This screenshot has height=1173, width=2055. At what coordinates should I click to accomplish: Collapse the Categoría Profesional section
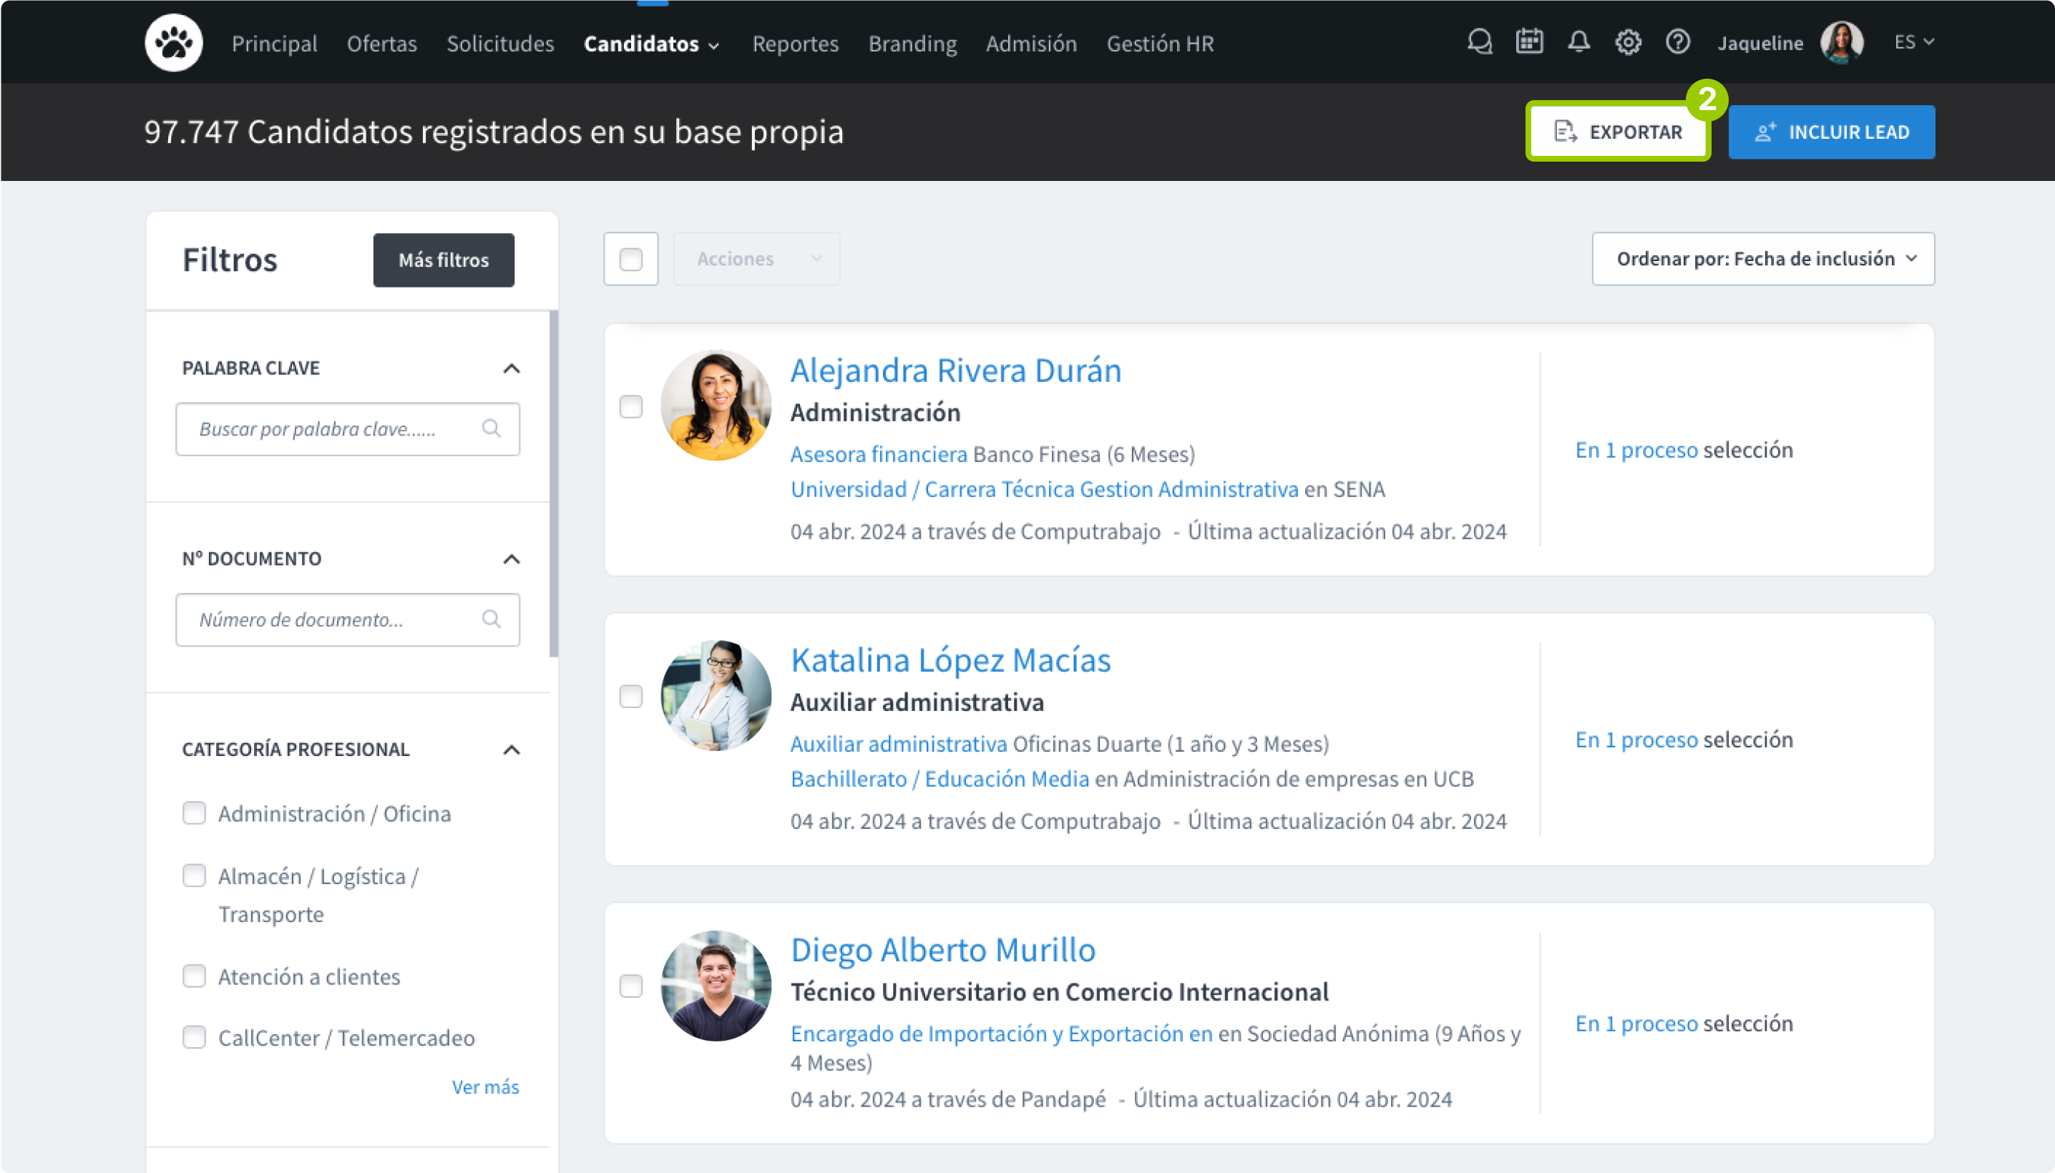[x=511, y=750]
